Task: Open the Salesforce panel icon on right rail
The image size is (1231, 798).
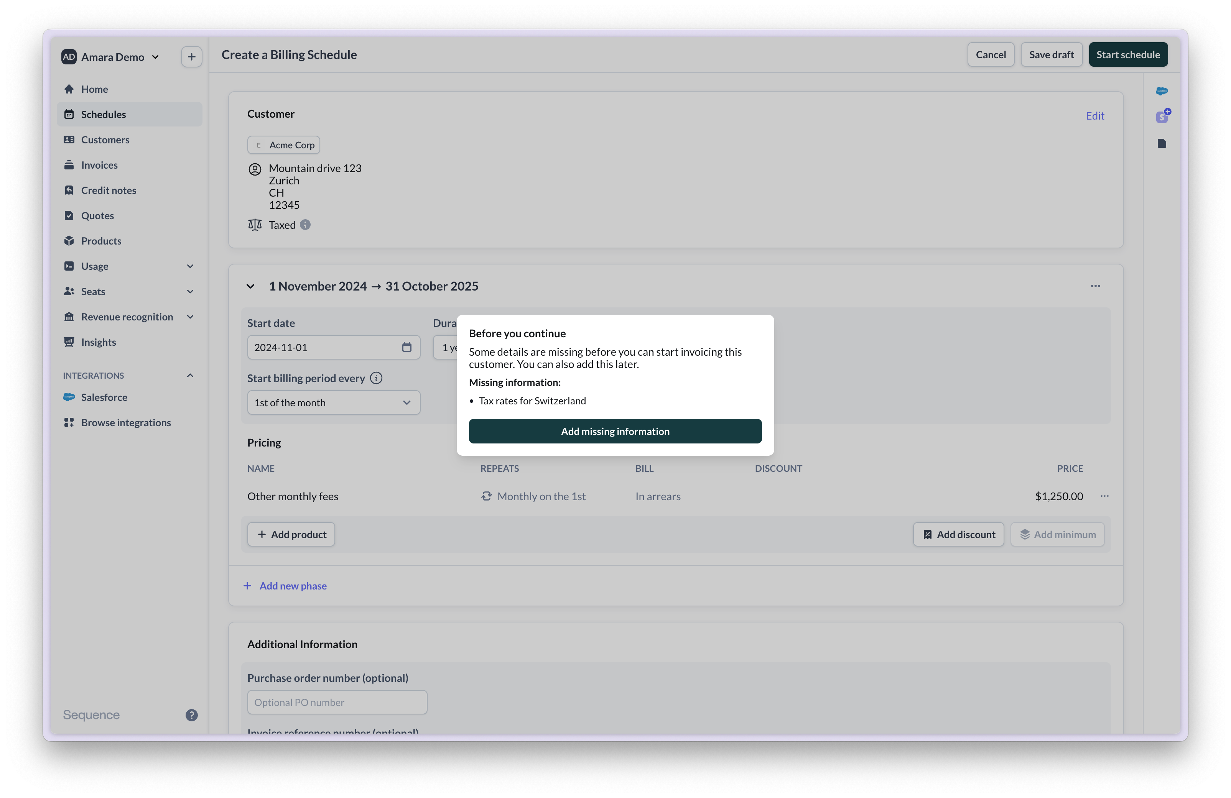Action: tap(1162, 91)
